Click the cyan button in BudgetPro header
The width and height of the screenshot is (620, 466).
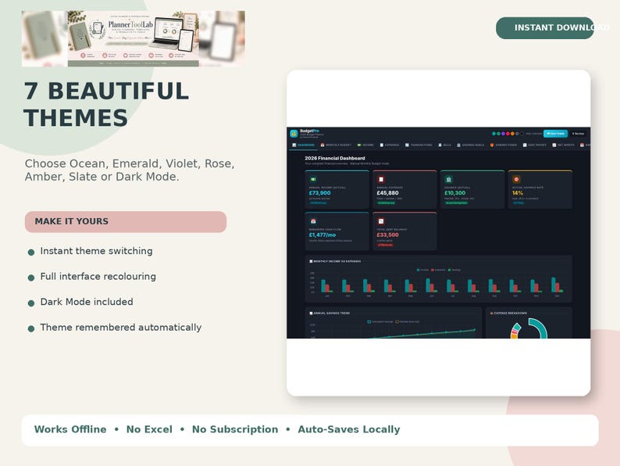[x=555, y=134]
